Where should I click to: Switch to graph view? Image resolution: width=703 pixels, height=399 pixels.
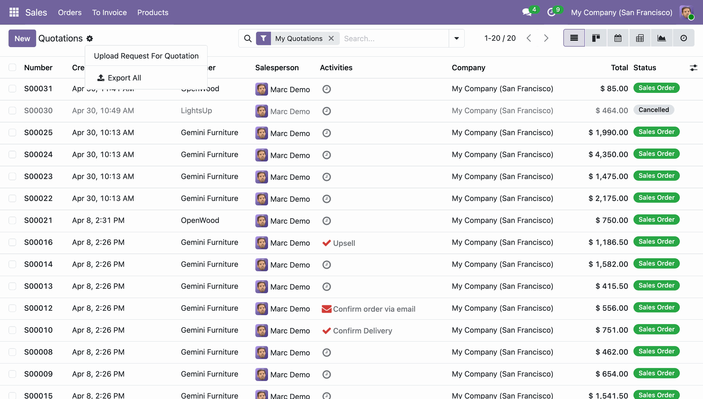click(662, 38)
